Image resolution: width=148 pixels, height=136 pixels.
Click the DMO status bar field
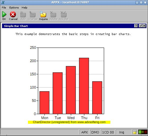pyautogui.click(x=95, y=132)
